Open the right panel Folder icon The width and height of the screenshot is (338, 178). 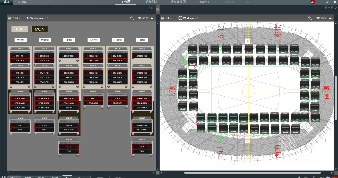(x=162, y=18)
